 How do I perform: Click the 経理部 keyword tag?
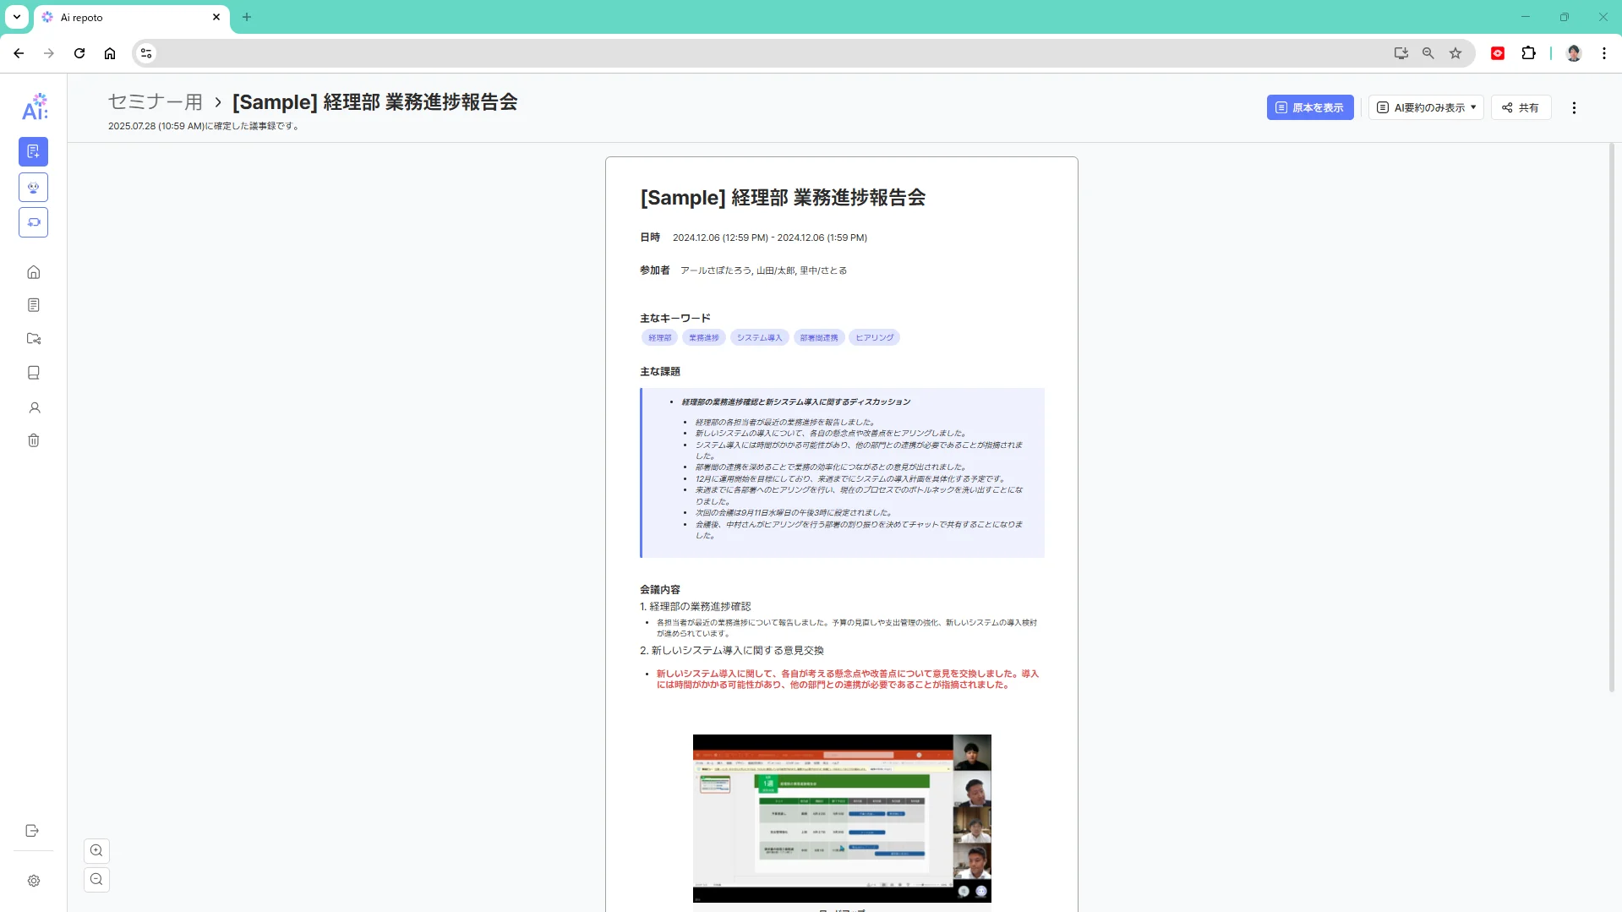click(x=659, y=338)
